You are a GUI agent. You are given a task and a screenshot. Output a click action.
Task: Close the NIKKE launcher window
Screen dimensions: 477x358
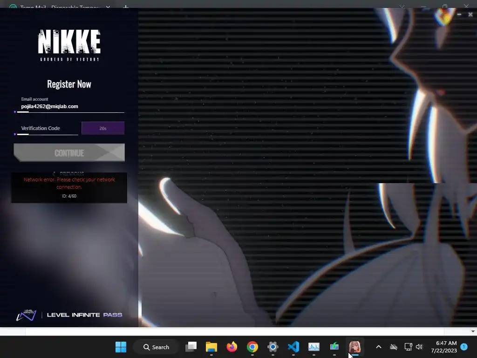(x=470, y=14)
